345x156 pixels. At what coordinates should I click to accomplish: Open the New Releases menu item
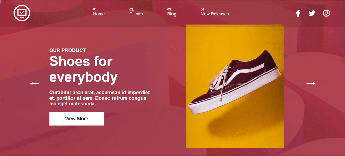coord(215,14)
